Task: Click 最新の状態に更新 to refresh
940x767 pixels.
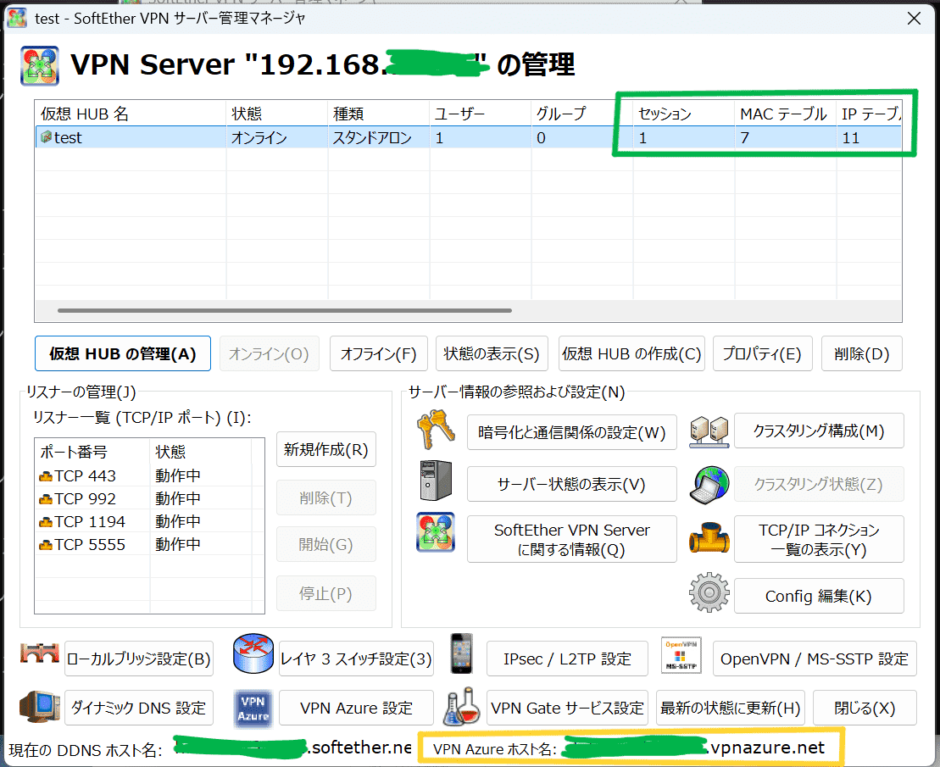Action: click(x=730, y=707)
